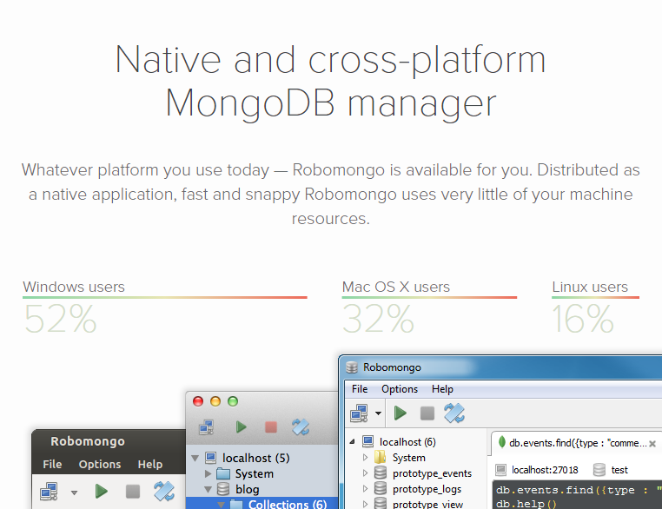Viewport: 662px width, 509px height.
Task: Open connect dropdown arrow in Linux toolbar
Action: point(75,492)
